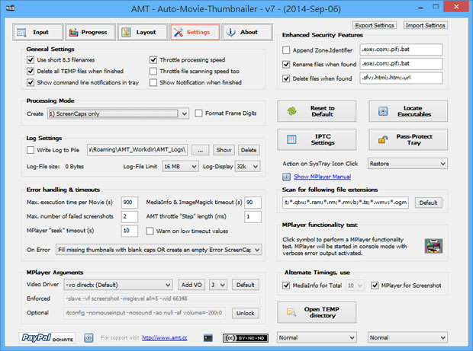Open the Input tab
This screenshot has width=473, height=351.
(38, 32)
